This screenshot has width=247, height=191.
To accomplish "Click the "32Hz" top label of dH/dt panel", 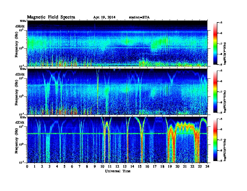I will 23,21.
